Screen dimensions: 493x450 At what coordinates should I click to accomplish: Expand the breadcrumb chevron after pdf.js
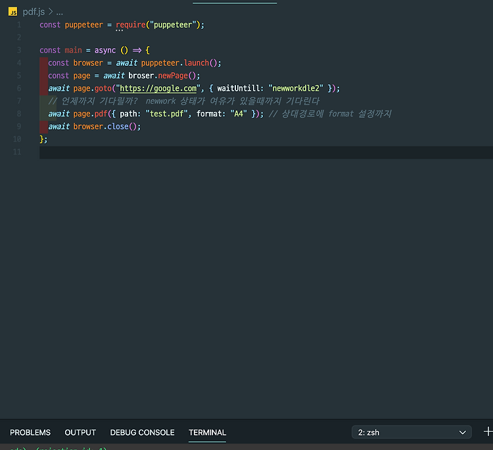point(51,12)
